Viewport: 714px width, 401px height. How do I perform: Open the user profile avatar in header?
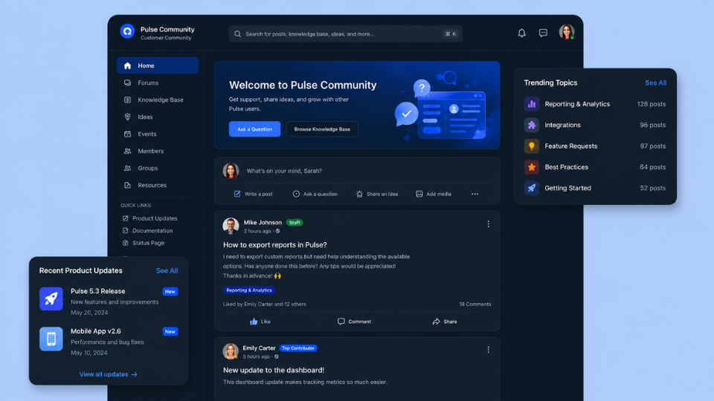567,32
